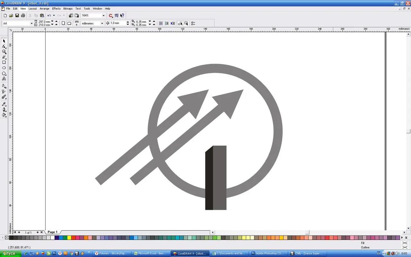411x257 pixels.
Task: Toggle Draw Complex Objects When Moving
Action: (180, 23)
